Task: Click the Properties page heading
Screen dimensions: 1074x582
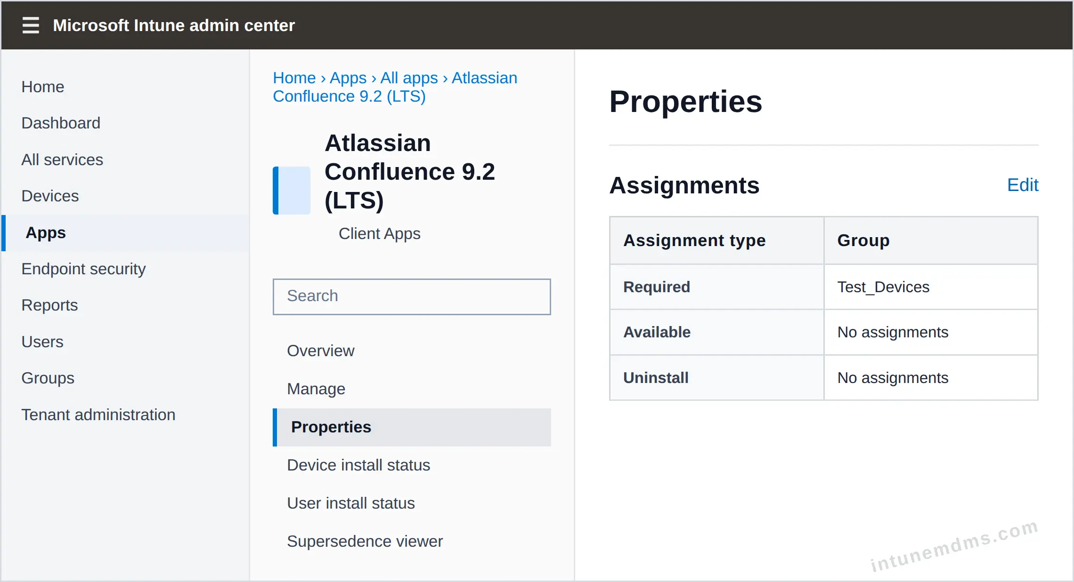Action: click(686, 102)
